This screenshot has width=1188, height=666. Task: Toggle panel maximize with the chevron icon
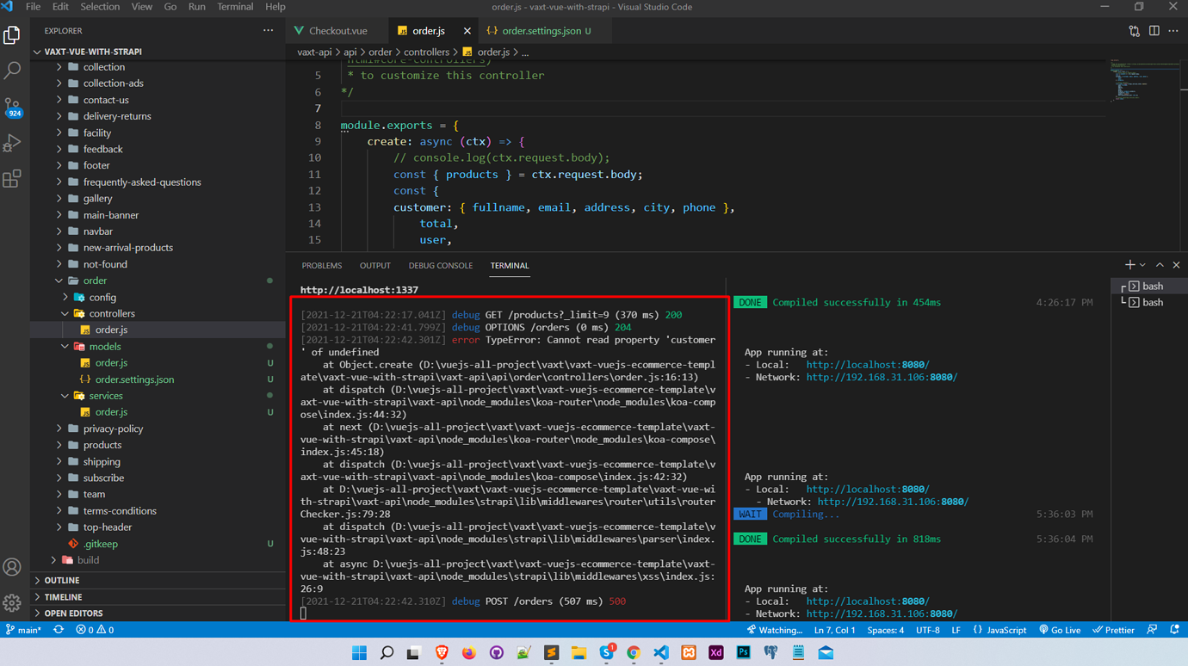coord(1160,264)
